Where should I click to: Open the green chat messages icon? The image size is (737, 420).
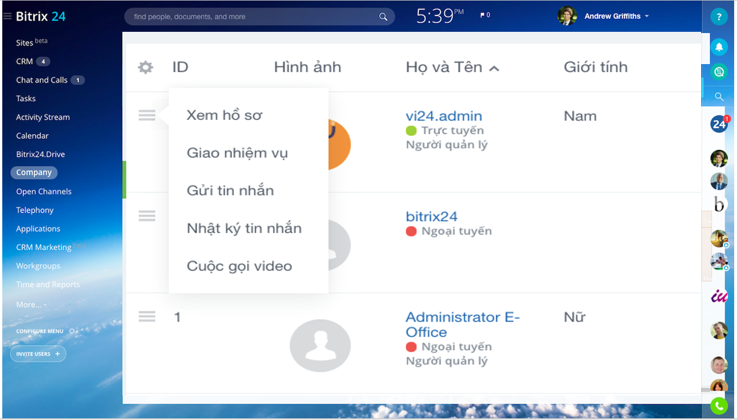click(719, 72)
